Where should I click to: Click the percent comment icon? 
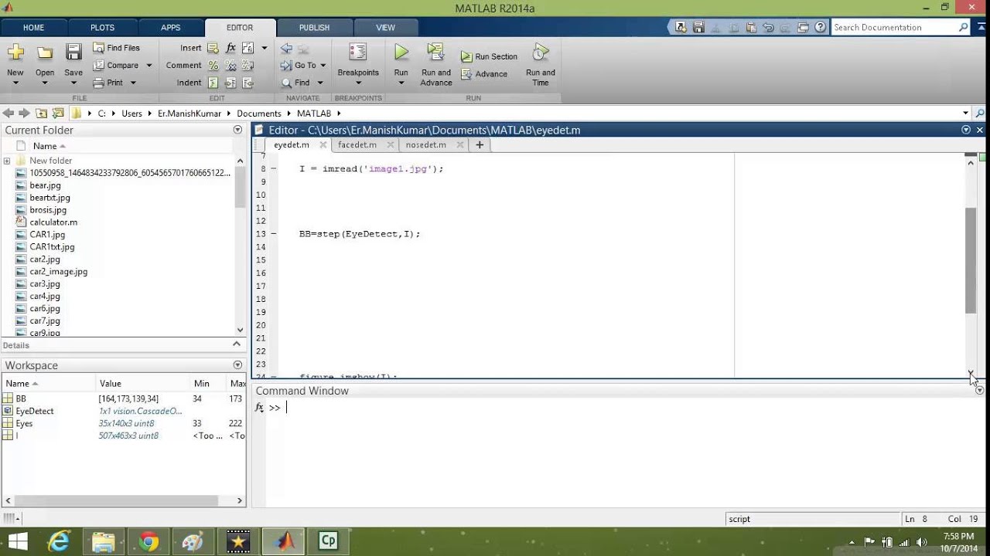coord(213,66)
